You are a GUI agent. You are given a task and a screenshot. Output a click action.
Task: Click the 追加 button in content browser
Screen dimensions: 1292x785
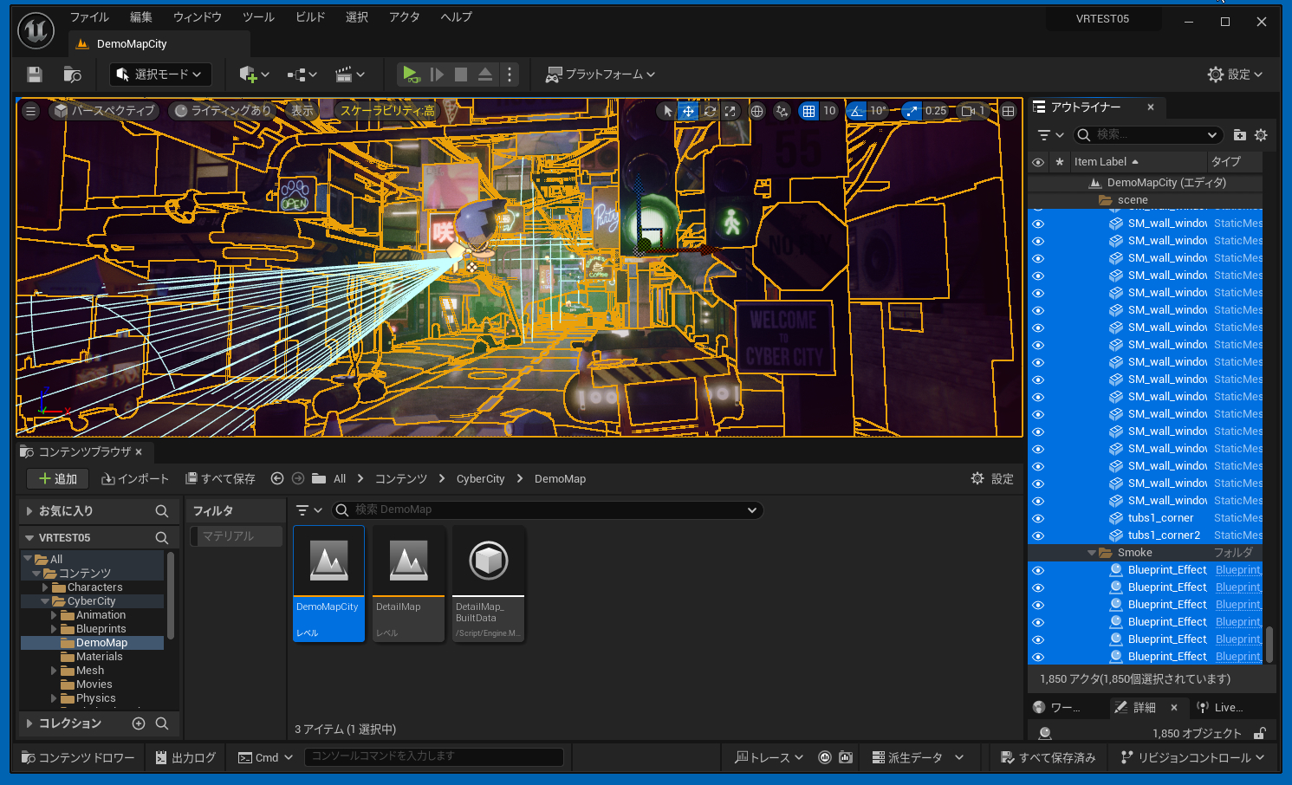(57, 479)
